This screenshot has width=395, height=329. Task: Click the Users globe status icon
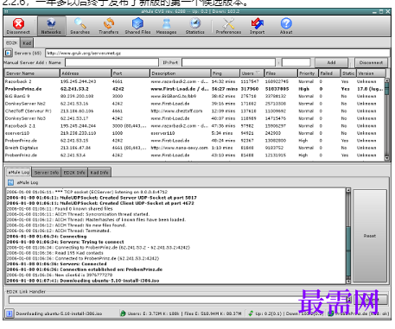tap(123, 313)
